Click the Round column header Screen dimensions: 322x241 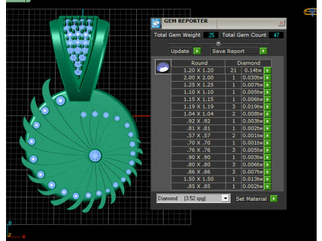(x=199, y=63)
